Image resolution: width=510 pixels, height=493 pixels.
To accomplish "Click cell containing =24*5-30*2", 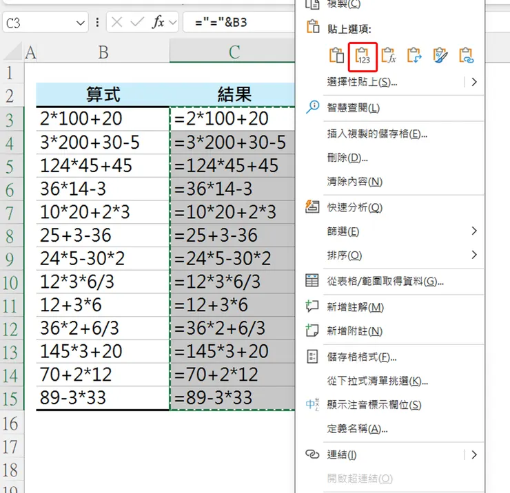I will coord(232,259).
